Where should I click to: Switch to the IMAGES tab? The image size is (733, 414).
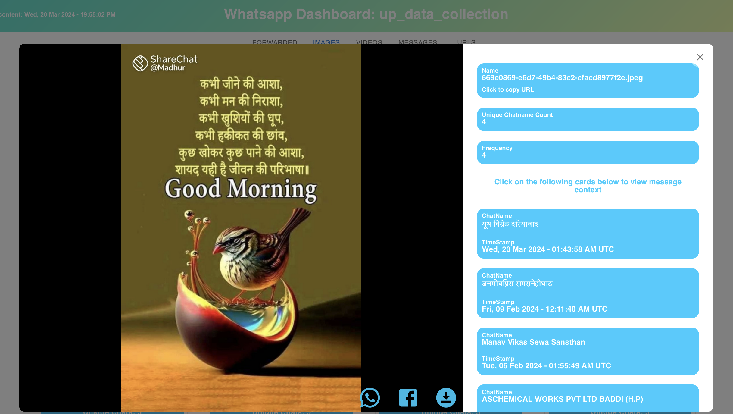coord(326,41)
